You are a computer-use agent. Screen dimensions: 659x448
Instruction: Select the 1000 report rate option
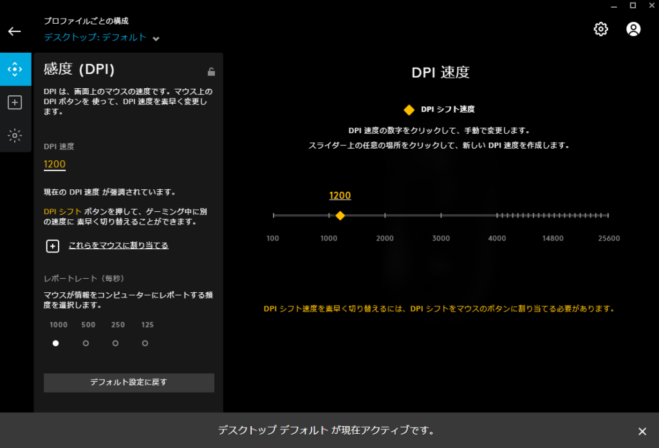point(55,343)
